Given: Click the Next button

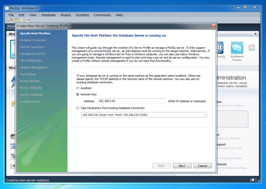Looking at the screenshot, I should click(182, 166).
